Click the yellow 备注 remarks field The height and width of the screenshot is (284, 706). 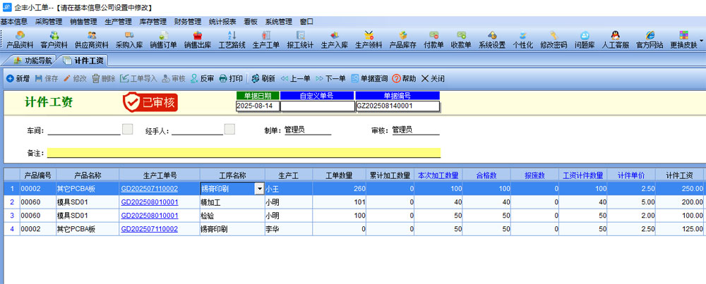coord(244,153)
